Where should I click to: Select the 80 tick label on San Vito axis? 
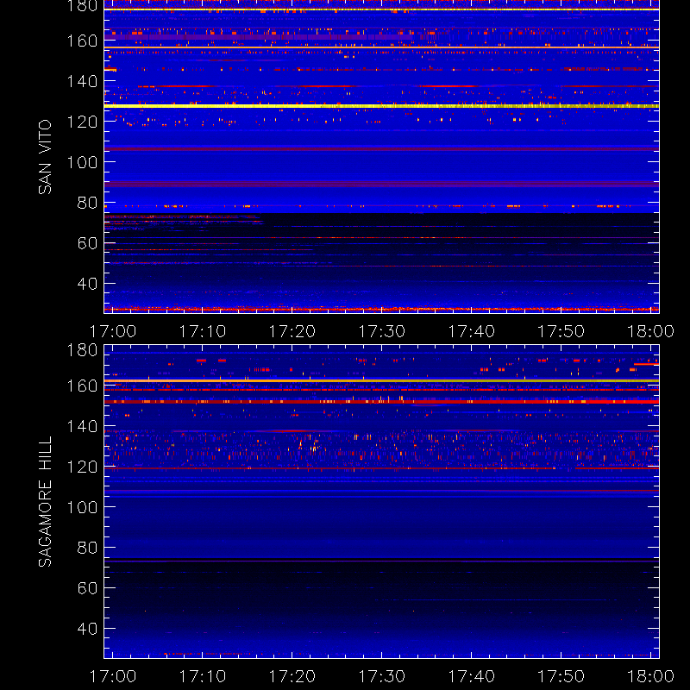pos(87,203)
